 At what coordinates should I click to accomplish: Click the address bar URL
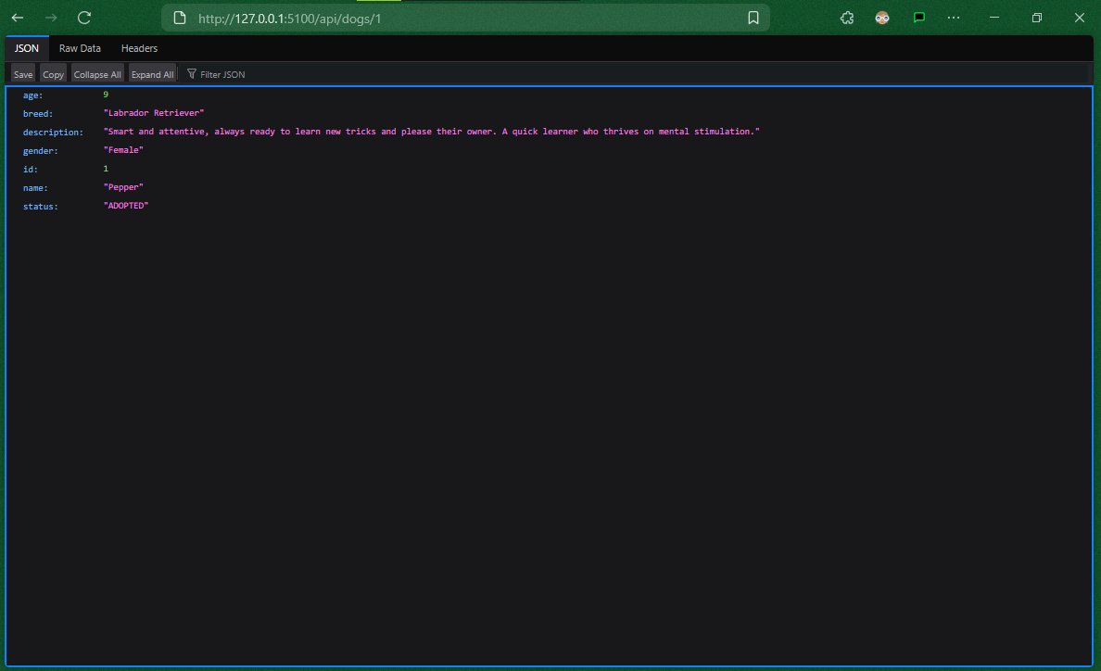289,19
